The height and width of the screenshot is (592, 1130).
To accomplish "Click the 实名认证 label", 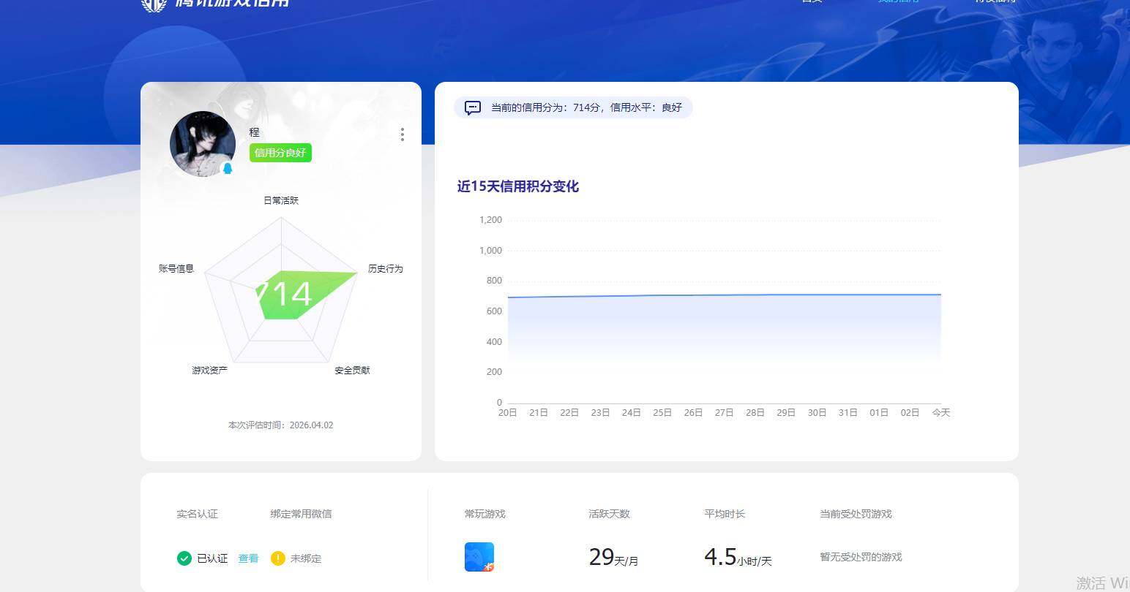I will (198, 514).
